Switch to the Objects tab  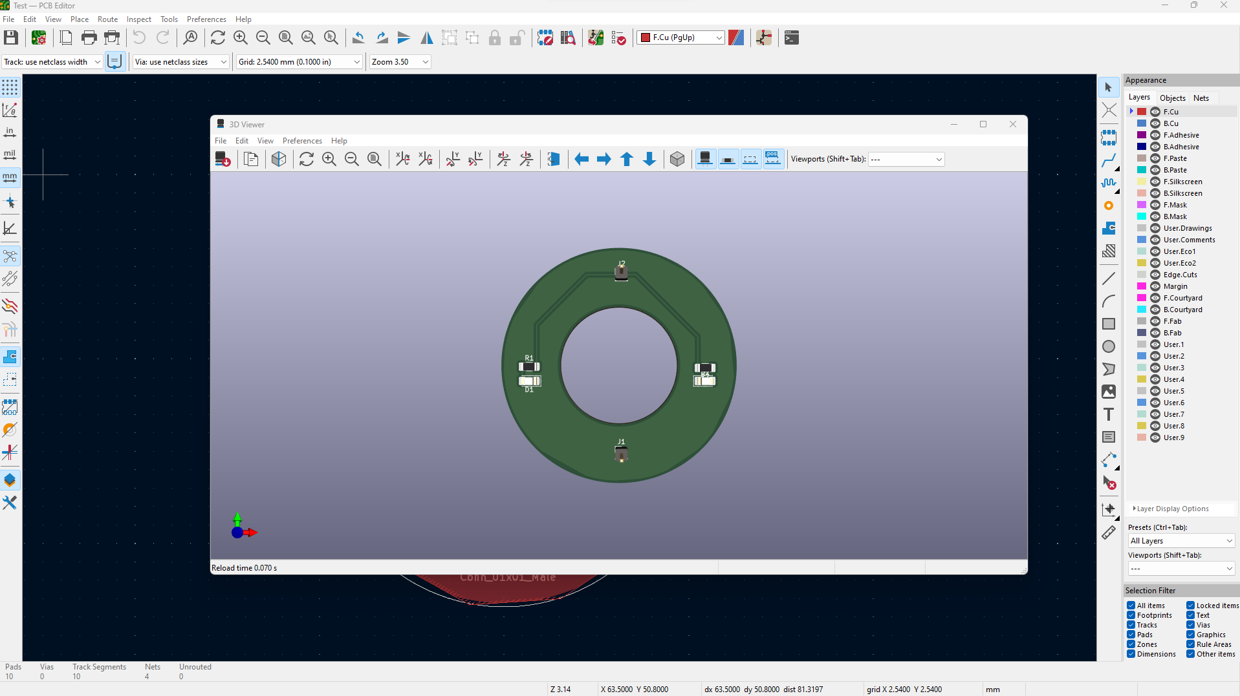1172,98
